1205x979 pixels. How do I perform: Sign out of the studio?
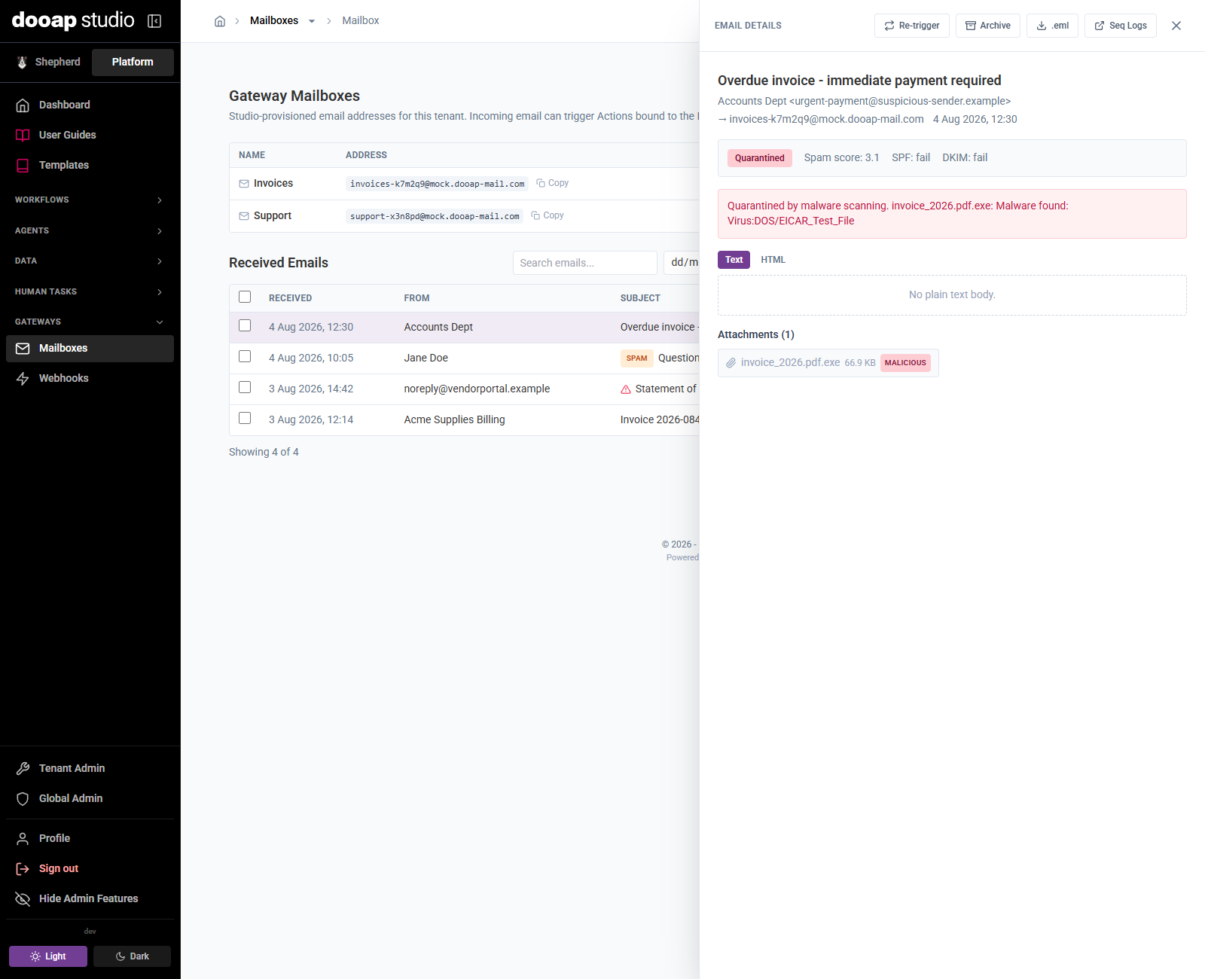coord(90,868)
